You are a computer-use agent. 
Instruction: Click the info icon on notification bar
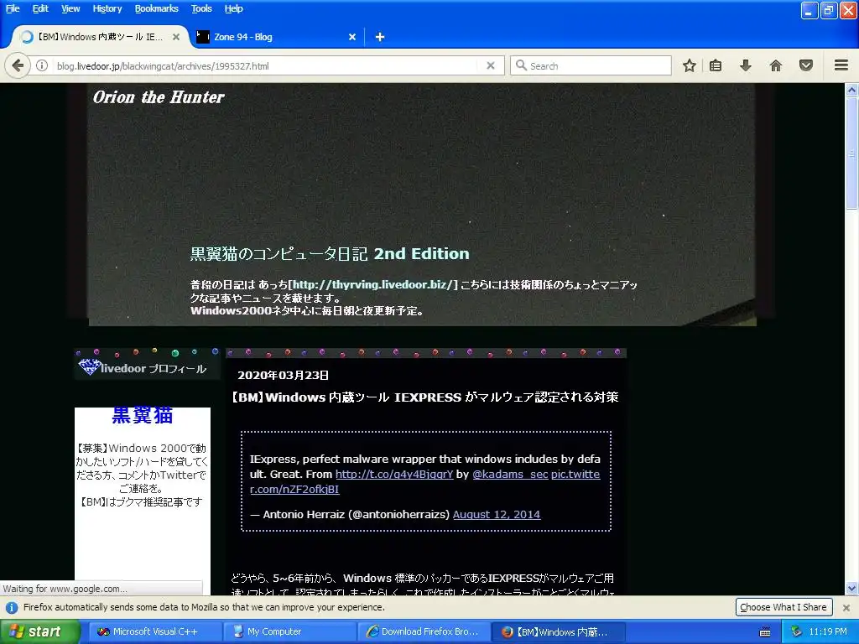pyautogui.click(x=12, y=607)
